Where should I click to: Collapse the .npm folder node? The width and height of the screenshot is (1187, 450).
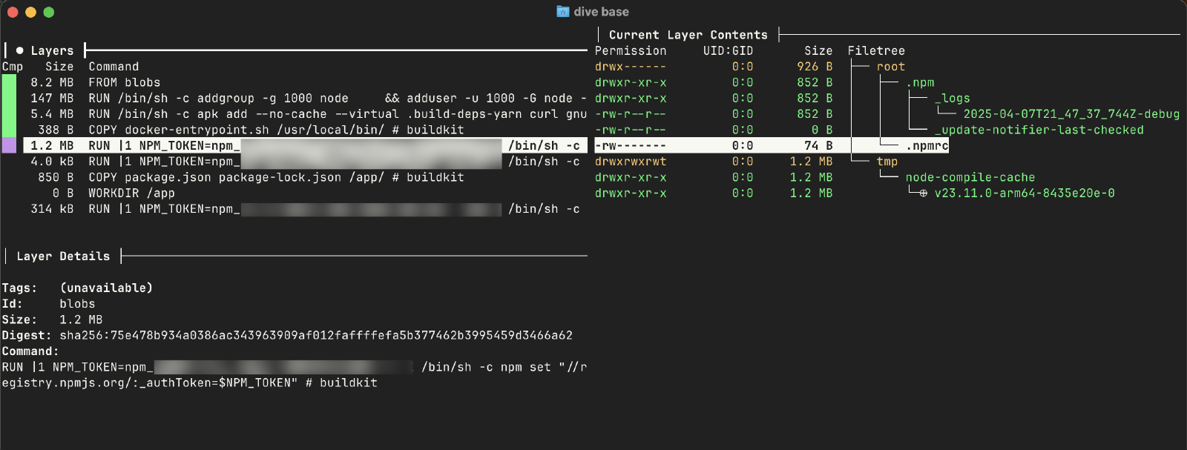coord(920,83)
